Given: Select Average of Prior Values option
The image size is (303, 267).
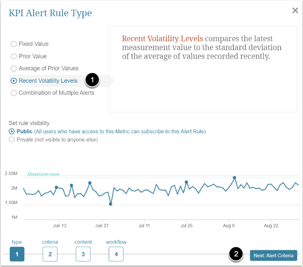Looking at the screenshot, I should pyautogui.click(x=14, y=68).
